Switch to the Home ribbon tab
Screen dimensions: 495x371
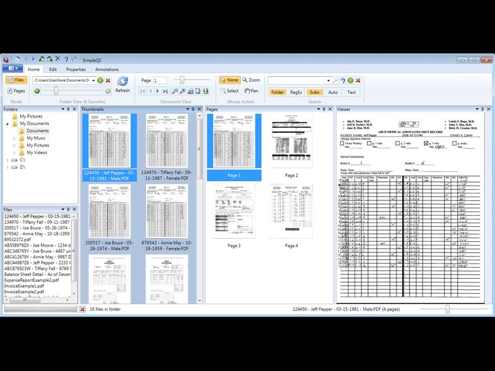34,69
